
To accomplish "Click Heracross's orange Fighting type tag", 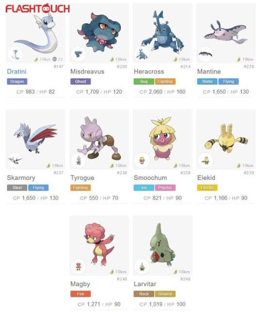I will click(165, 82).
